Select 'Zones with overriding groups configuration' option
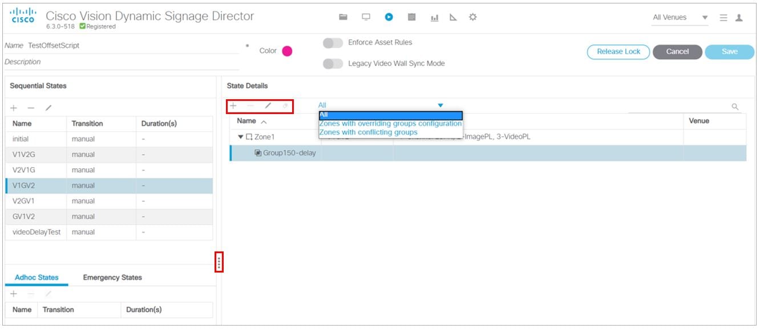This screenshot has height=329, width=760. pyautogui.click(x=390, y=123)
